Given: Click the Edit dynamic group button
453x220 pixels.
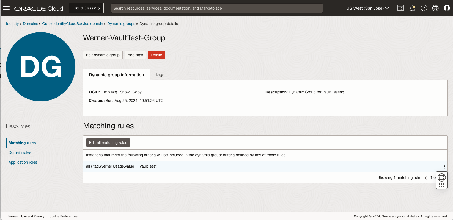Looking at the screenshot, I should (103, 55).
